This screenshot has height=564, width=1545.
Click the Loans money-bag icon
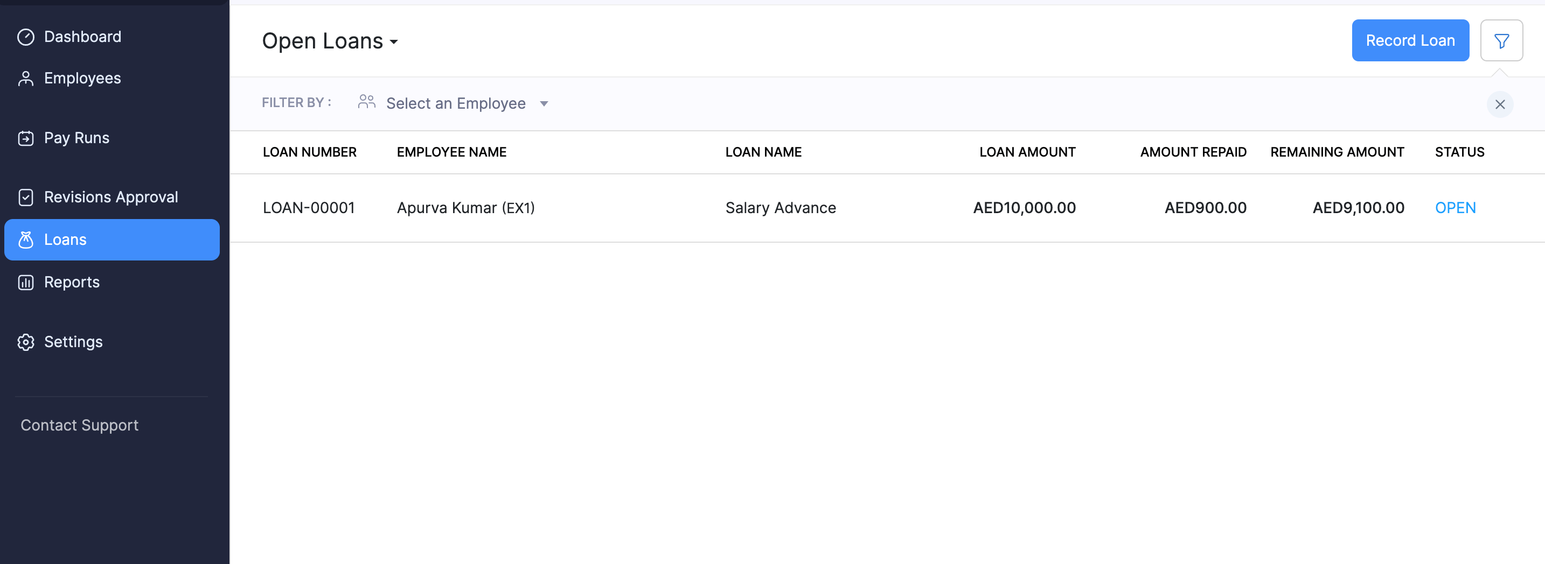click(x=26, y=239)
